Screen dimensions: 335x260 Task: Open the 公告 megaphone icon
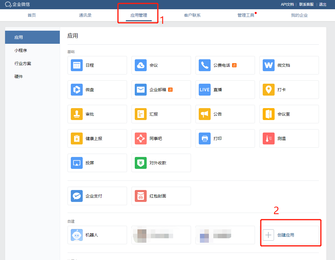tap(204, 114)
